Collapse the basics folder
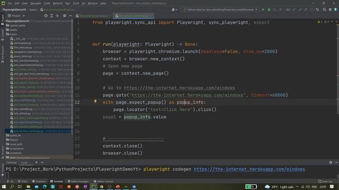Screen dimensions: 339x190 13,34
